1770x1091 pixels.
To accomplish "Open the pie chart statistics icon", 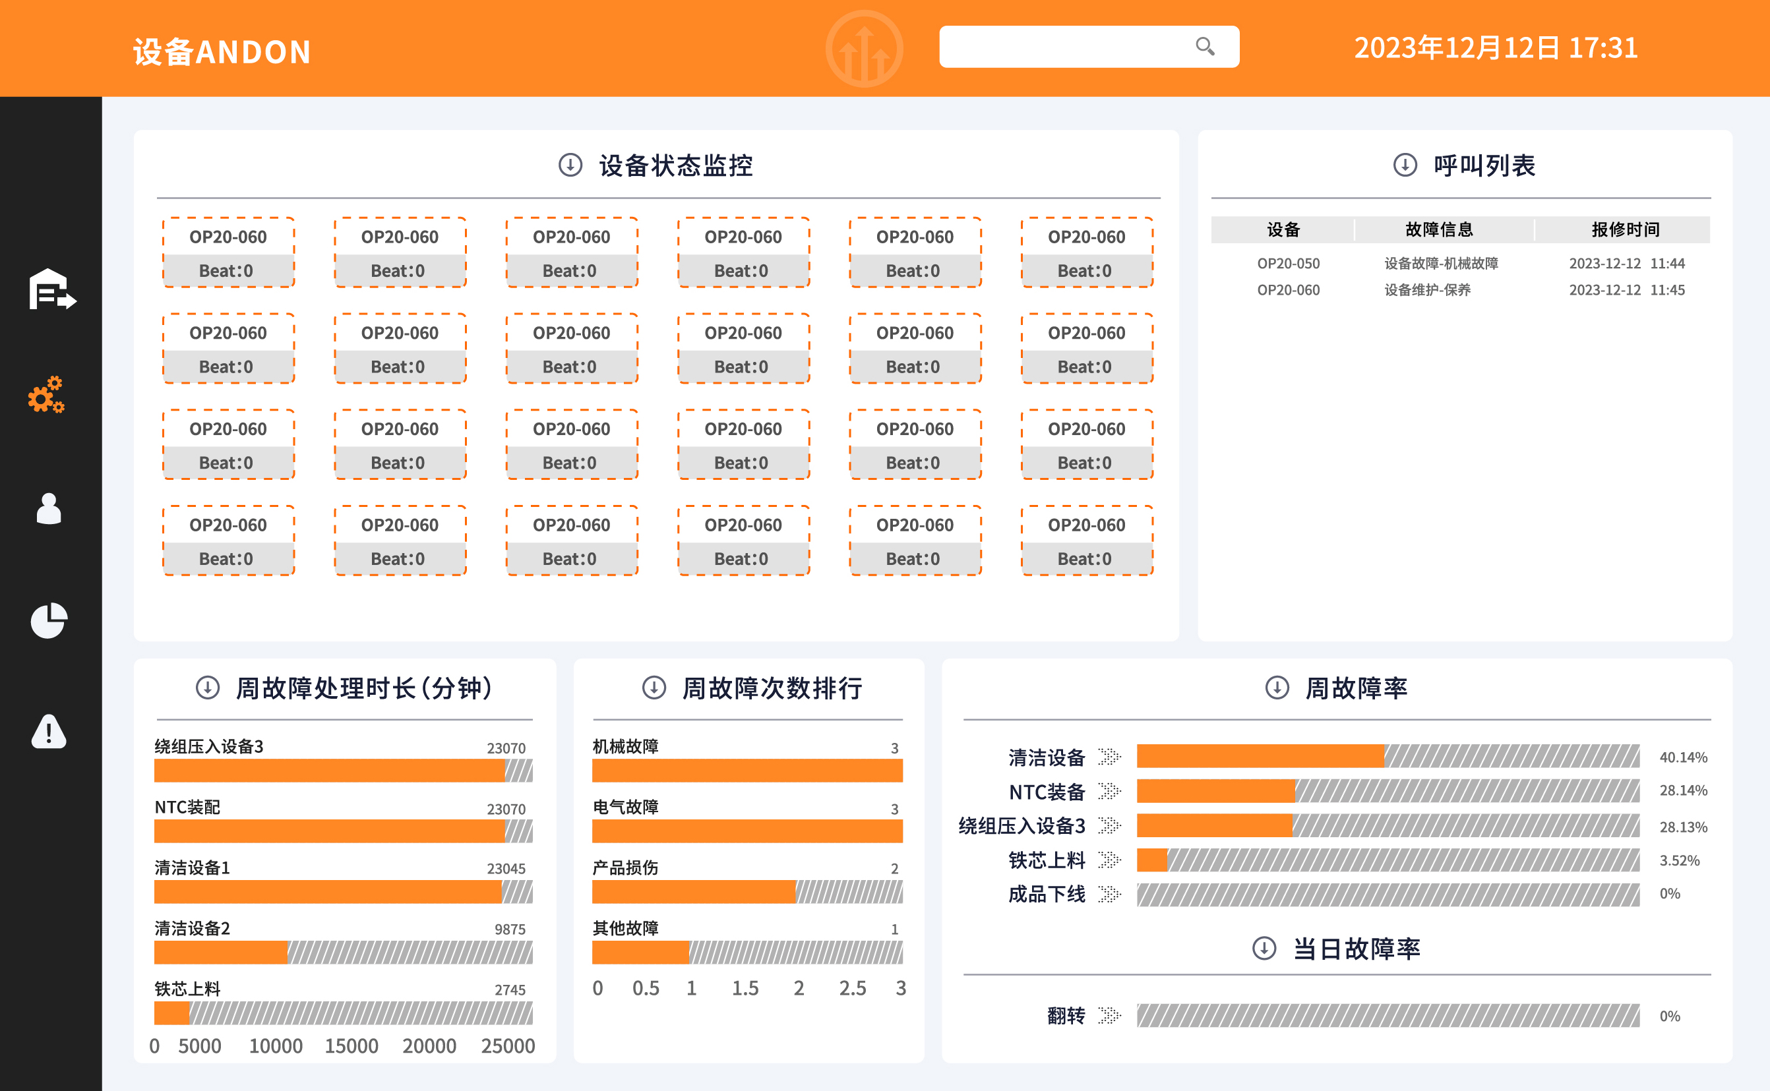I will click(49, 620).
